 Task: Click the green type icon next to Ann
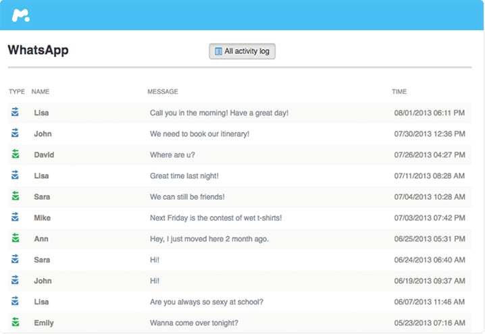click(x=15, y=239)
